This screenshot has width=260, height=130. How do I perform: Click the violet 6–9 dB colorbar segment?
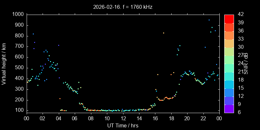tap(229, 109)
